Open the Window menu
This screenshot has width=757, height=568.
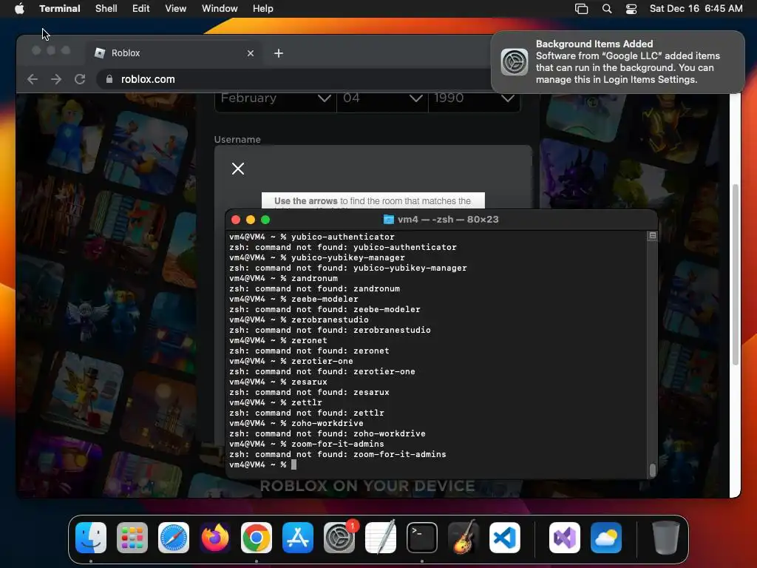[220, 8]
